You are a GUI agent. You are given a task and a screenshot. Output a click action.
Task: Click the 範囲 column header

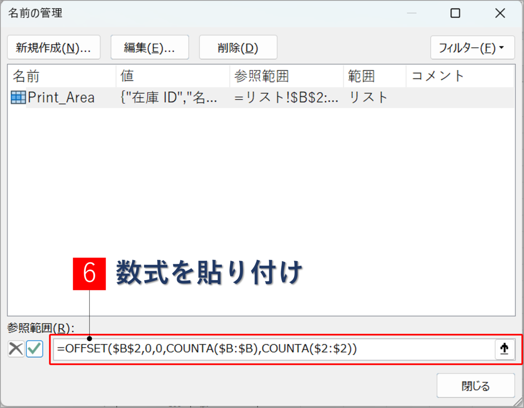pyautogui.click(x=375, y=76)
